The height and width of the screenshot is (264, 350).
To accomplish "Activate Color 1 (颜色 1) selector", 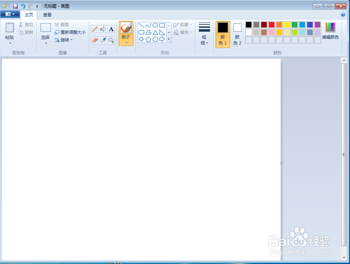I will 223,34.
